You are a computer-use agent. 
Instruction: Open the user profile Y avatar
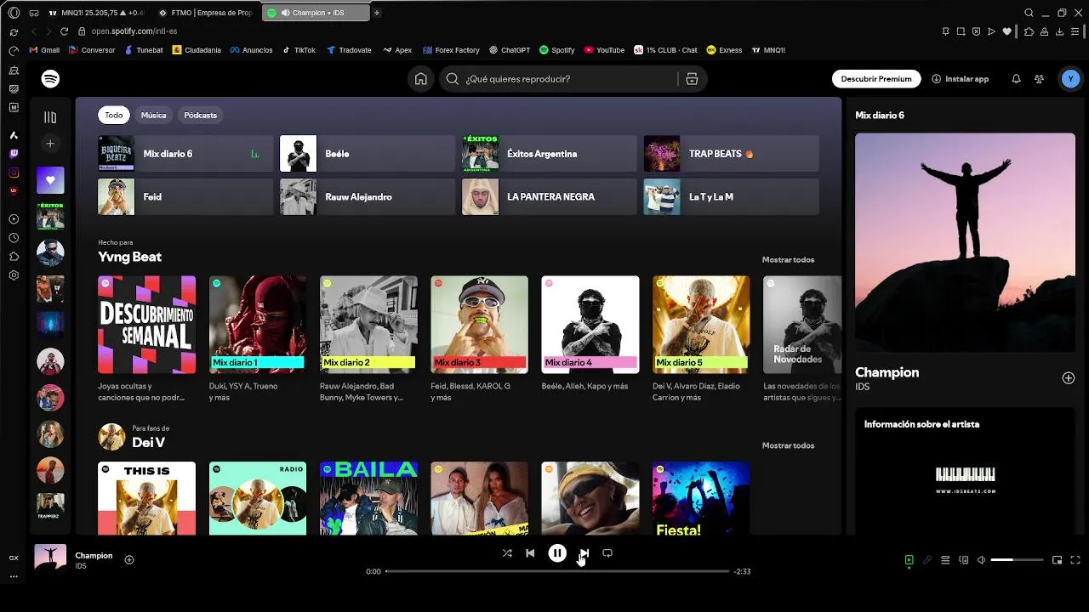[x=1070, y=79]
